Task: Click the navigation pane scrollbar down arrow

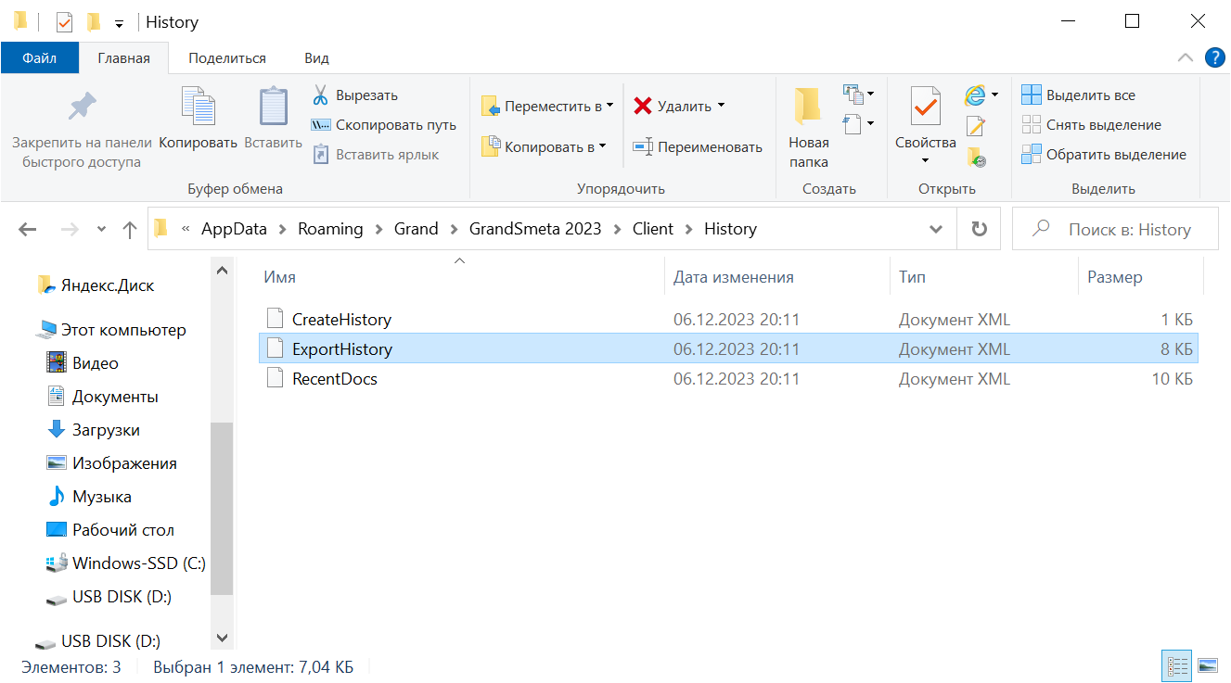Action: click(x=222, y=638)
